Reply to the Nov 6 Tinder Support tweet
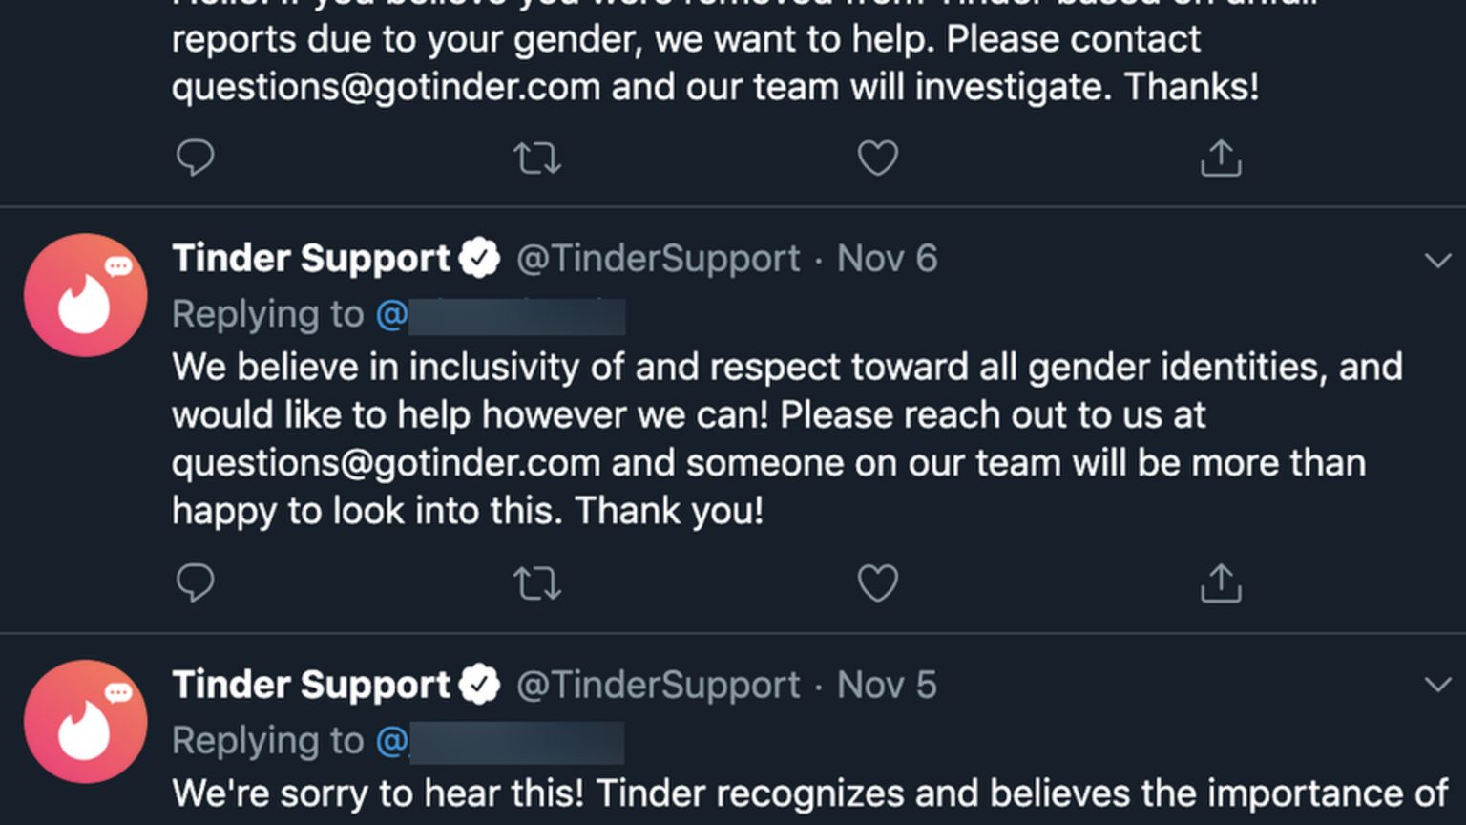Image resolution: width=1466 pixels, height=825 pixels. pyautogui.click(x=196, y=582)
